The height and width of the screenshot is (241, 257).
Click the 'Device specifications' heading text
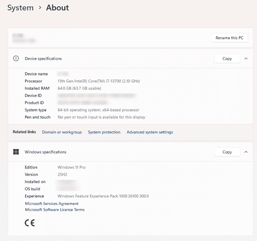[43, 59]
